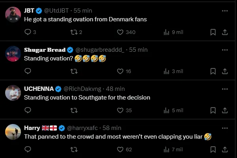Open more options on JBT's tweet

tap(225, 11)
